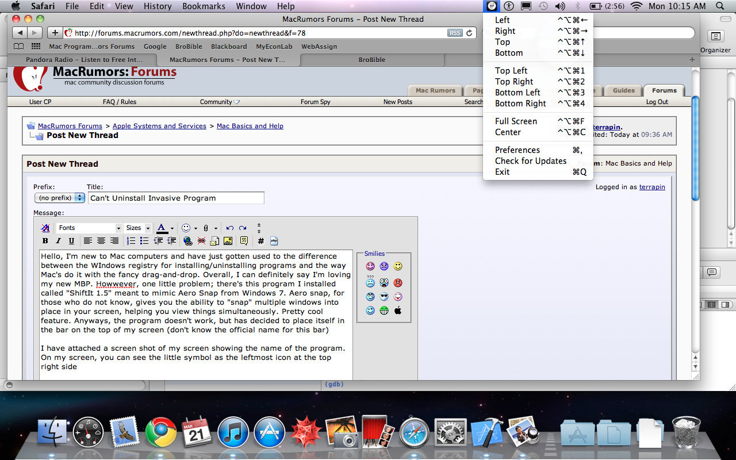This screenshot has height=460, width=736.
Task: Click the Insert Link globe icon
Action: pyautogui.click(x=188, y=241)
